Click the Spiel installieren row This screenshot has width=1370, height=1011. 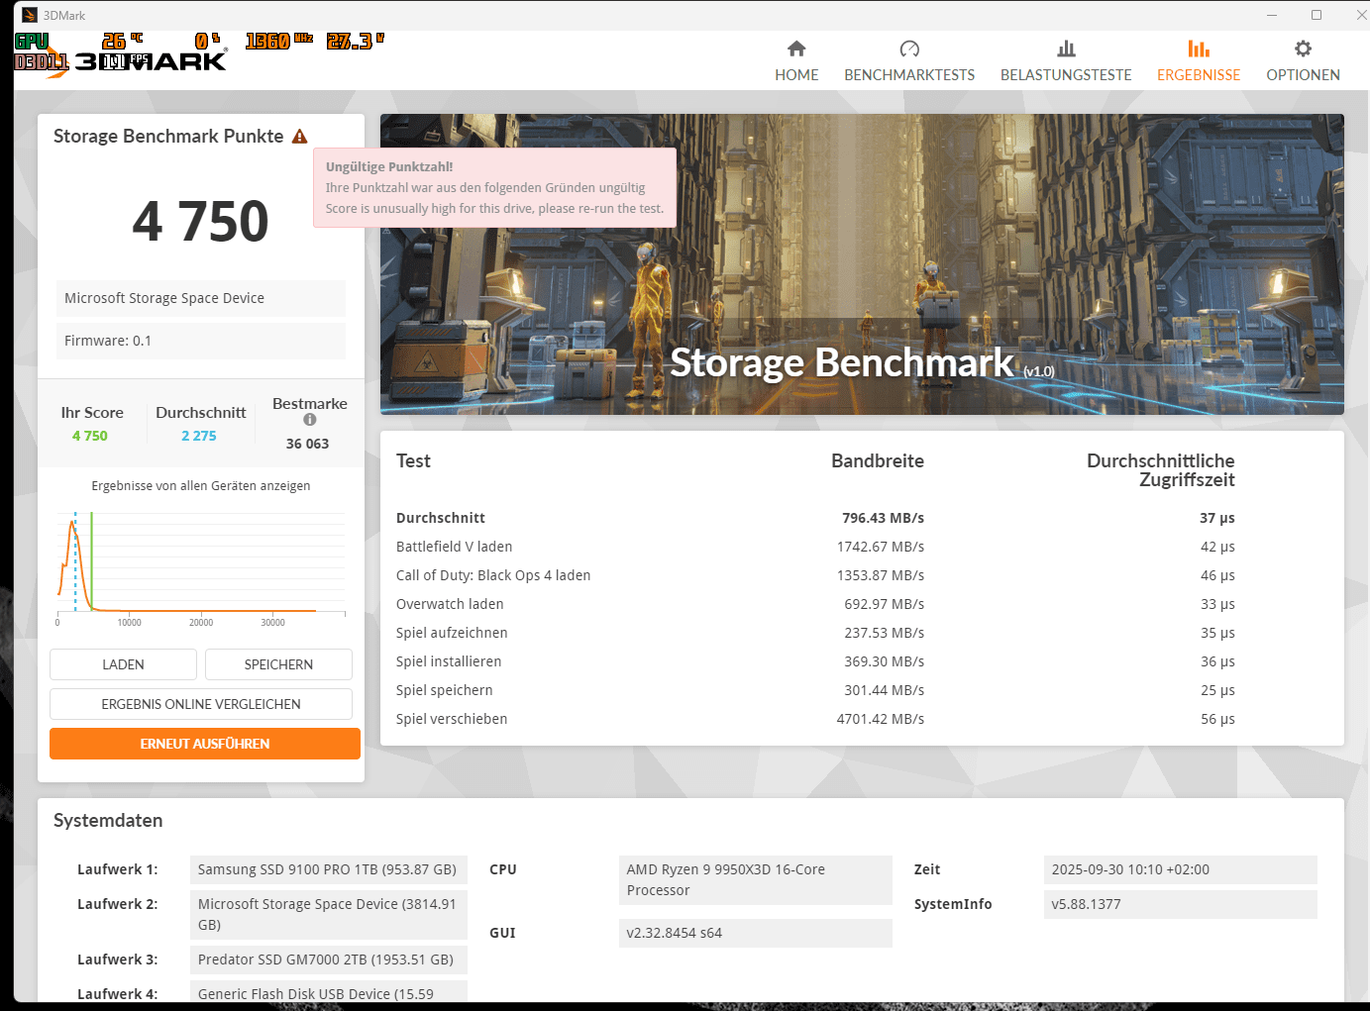click(815, 661)
